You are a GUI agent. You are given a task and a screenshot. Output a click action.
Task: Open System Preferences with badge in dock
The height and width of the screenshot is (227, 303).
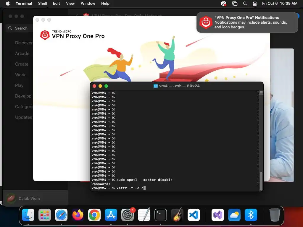[128, 215]
